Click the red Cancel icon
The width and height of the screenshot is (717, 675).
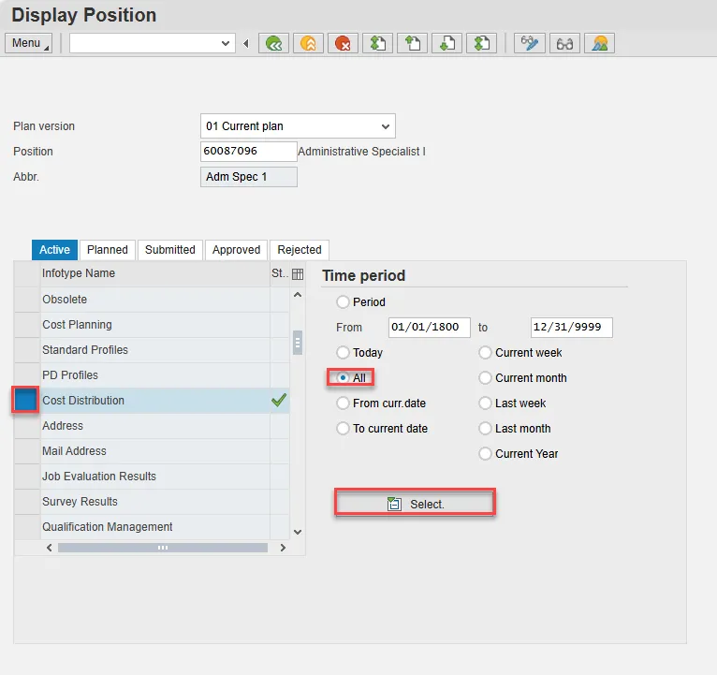343,43
